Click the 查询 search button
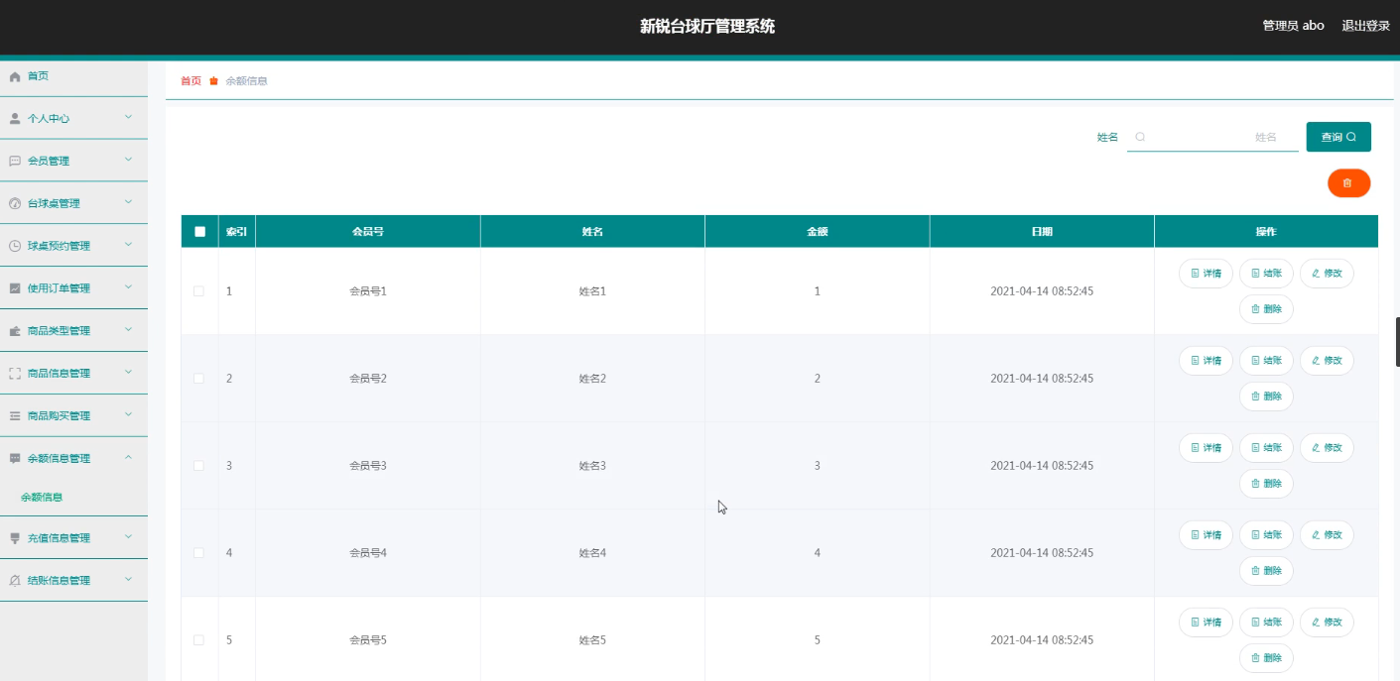This screenshot has height=681, width=1400. point(1338,137)
